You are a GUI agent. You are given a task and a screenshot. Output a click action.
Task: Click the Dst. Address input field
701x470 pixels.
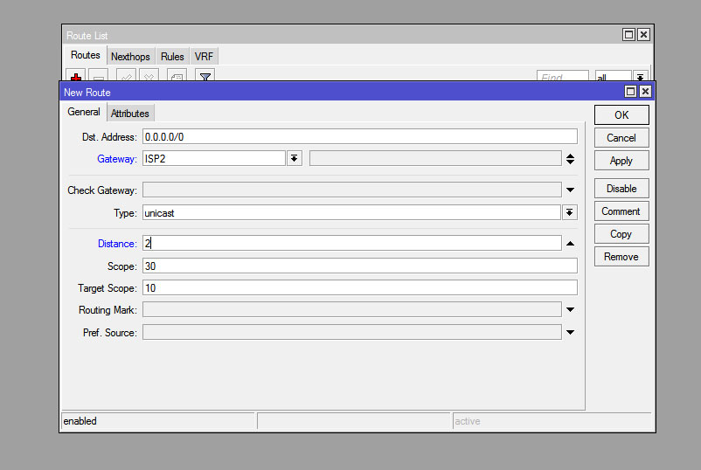(x=359, y=136)
